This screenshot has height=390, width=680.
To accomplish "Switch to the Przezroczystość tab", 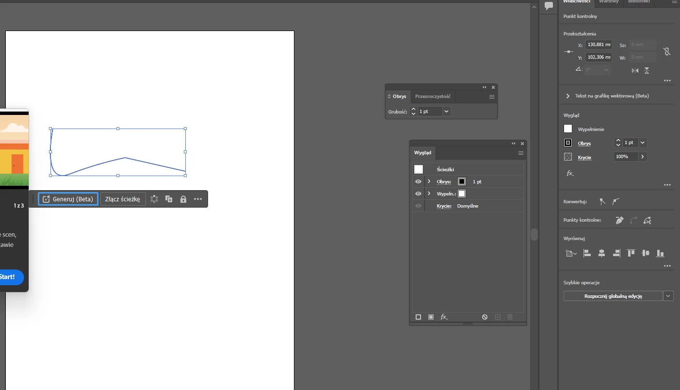I will (x=433, y=97).
